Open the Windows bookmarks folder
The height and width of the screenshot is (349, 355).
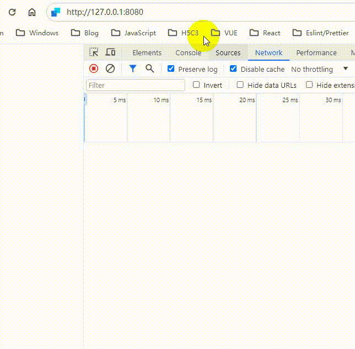coord(37,33)
